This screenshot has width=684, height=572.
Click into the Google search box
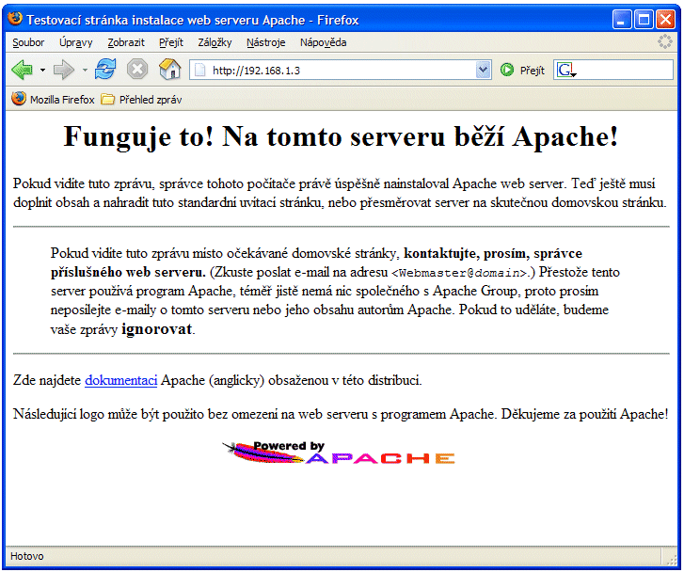click(x=625, y=71)
